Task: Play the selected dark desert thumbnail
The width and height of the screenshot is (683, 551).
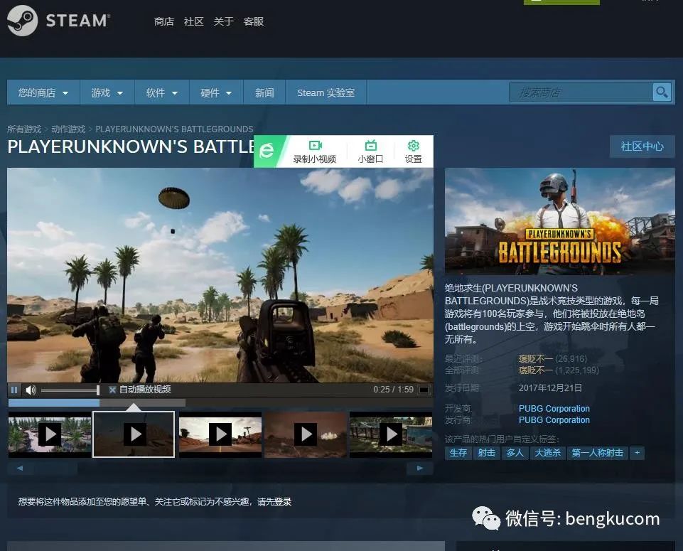Action: pos(134,434)
